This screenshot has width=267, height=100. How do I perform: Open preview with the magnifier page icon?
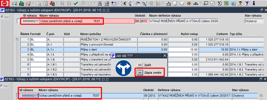point(144,3)
